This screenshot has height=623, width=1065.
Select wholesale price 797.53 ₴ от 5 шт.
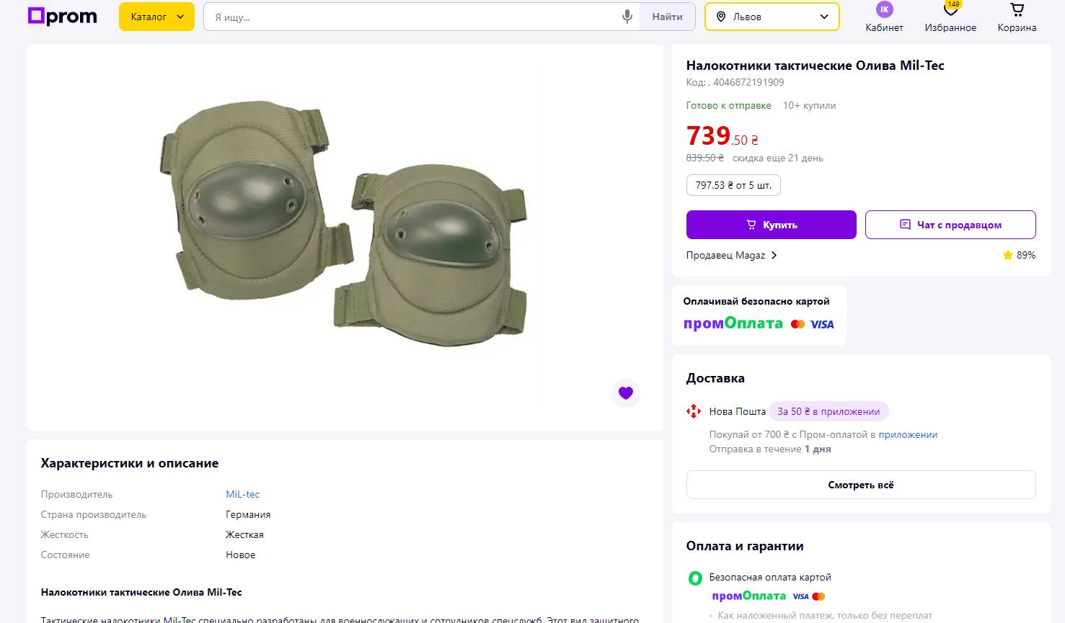(x=733, y=185)
